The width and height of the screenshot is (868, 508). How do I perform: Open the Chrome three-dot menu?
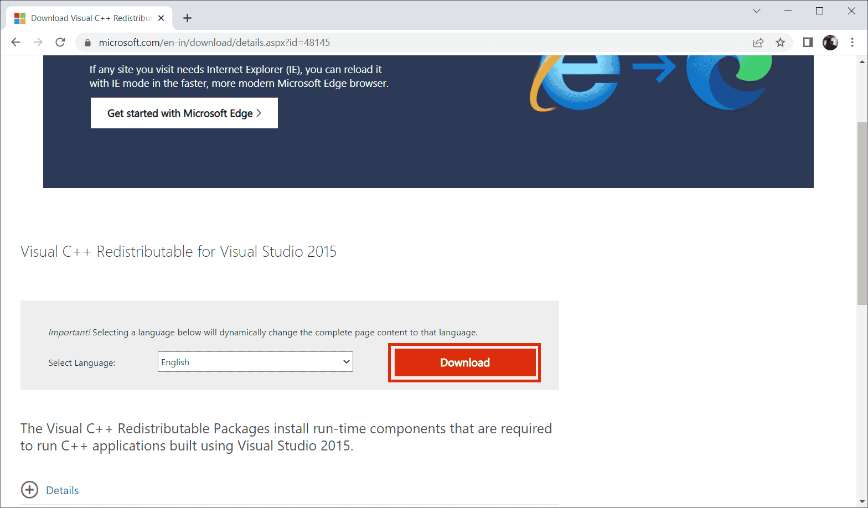pyautogui.click(x=852, y=43)
